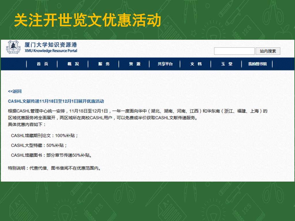
Task: Follow the <<返回 back link
Action: (x=15, y=92)
